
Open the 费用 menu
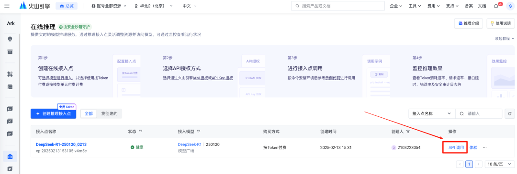pyautogui.click(x=434, y=6)
